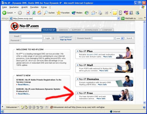Expand the .com domain extension dropdown
Image resolution: width=147 pixels, height=114 pixels.
click(122, 38)
